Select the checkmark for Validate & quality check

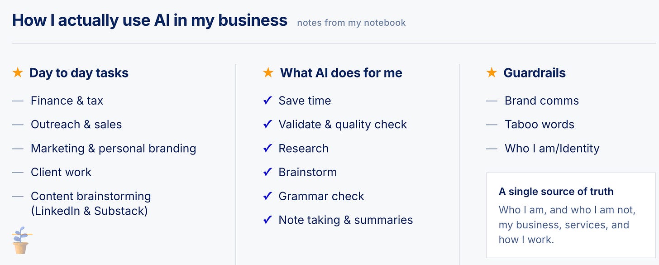[x=267, y=125]
